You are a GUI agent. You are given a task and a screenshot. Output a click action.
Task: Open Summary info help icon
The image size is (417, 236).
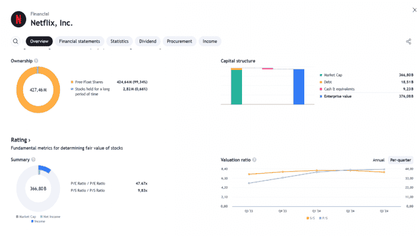[33, 160]
